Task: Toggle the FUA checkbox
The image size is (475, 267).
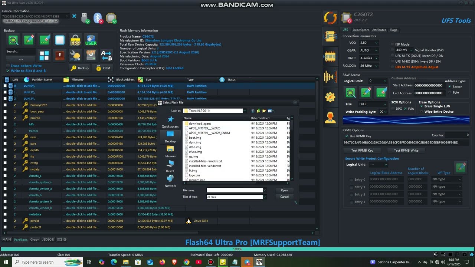Action: [405, 109]
